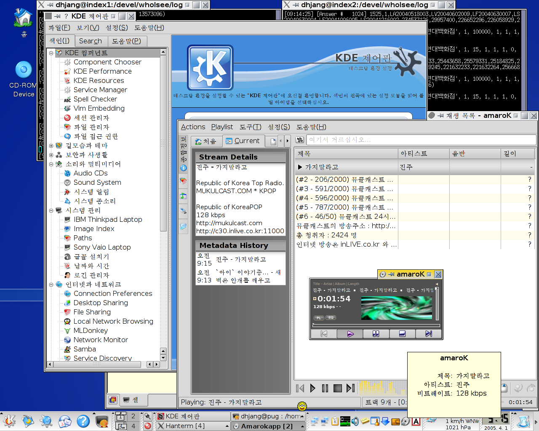Image resolution: width=539 pixels, height=431 pixels.
Task: Skip to next track in amaroK mini player
Action: coord(428,334)
